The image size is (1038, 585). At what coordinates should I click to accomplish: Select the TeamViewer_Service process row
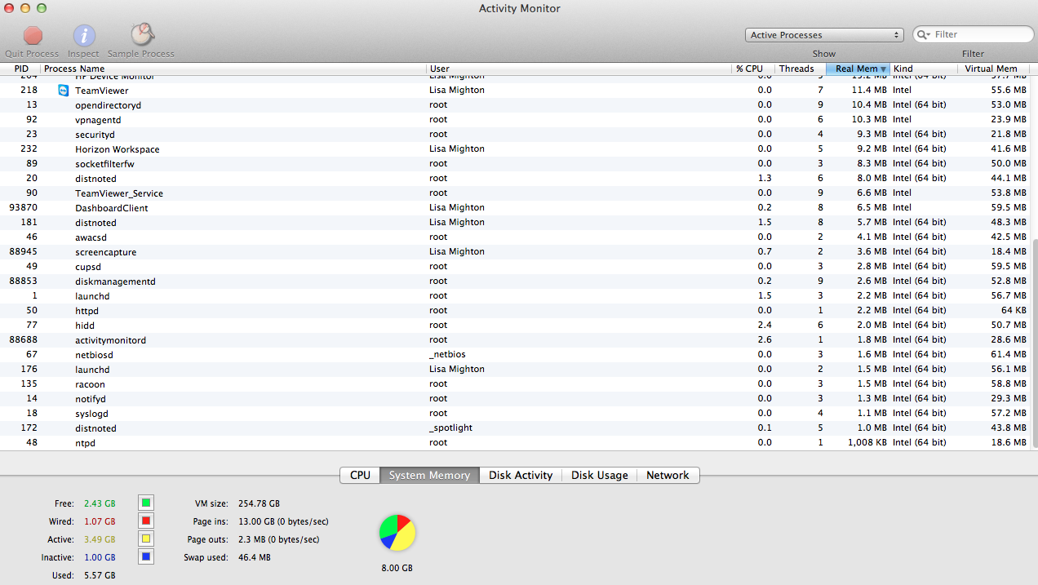(x=515, y=193)
